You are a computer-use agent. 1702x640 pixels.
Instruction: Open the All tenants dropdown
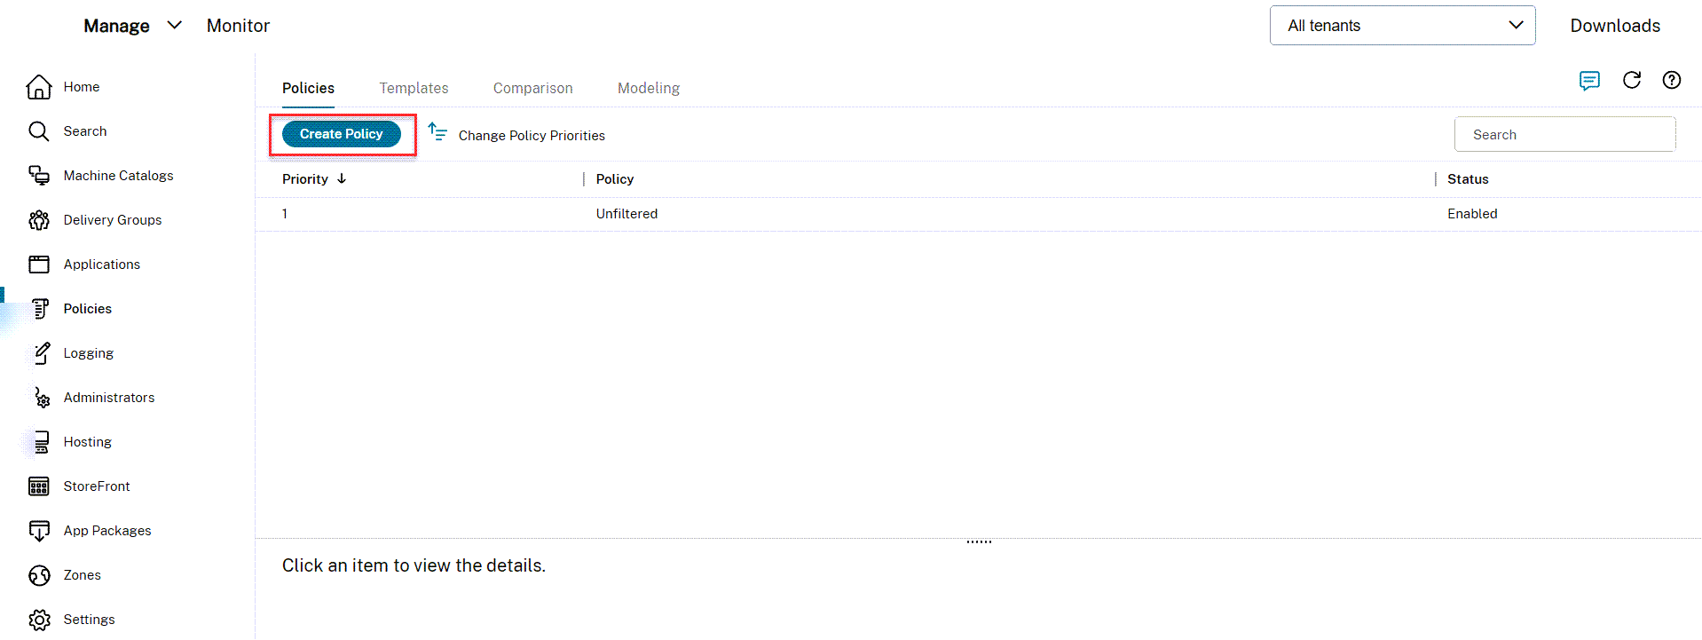1402,26
